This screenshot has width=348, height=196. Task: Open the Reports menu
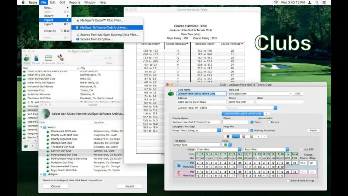[74, 2]
